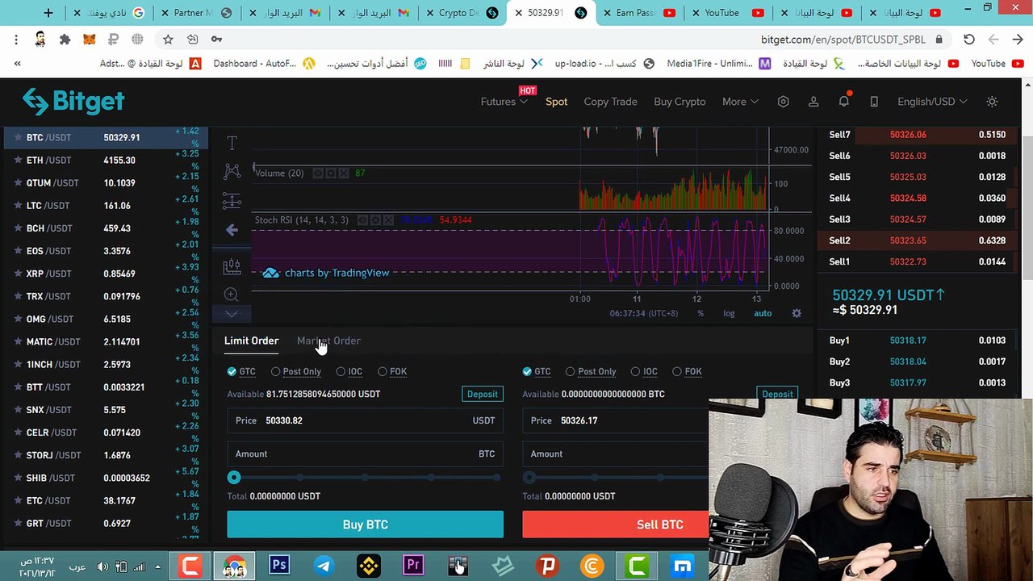Open the Futures dropdown menu
This screenshot has width=1033, height=581.
[x=504, y=102]
